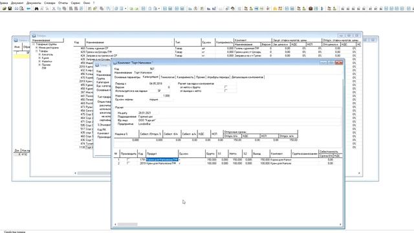Switch to the Основные параметры tab
The image size is (414, 233).
click(127, 77)
